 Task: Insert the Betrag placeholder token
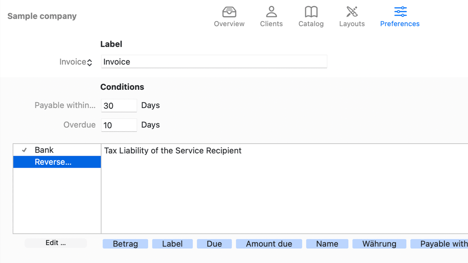(x=125, y=244)
